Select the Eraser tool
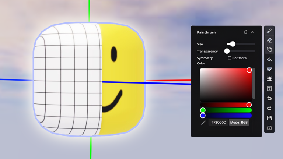283x159 pixels. pyautogui.click(x=269, y=40)
